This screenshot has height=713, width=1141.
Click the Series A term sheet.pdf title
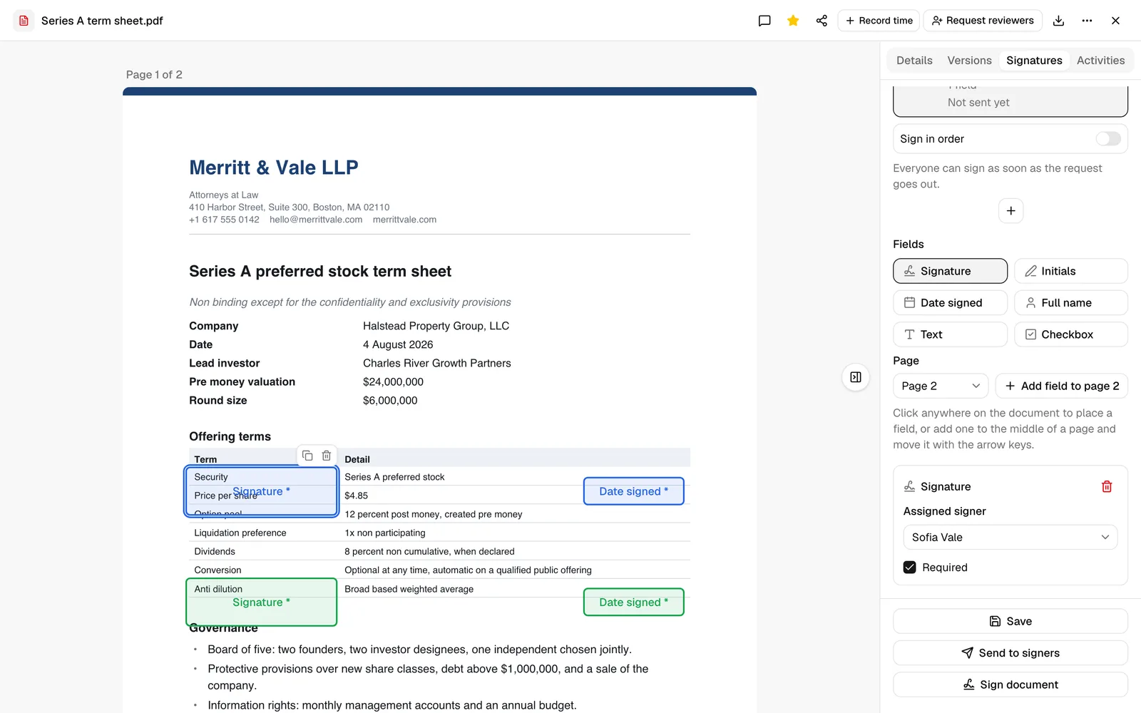102,21
